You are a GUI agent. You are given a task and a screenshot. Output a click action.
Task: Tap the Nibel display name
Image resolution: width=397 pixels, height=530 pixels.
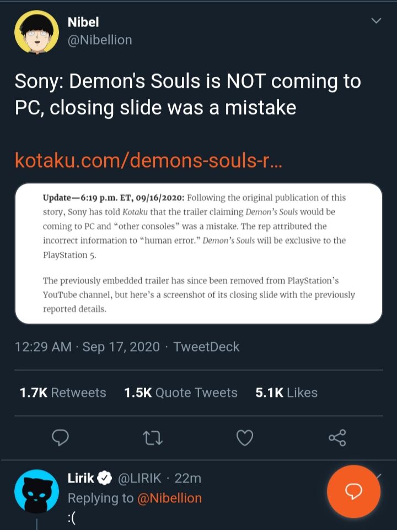pos(83,23)
